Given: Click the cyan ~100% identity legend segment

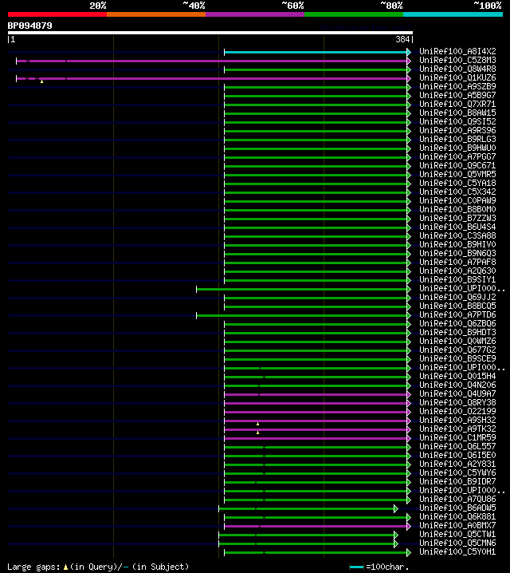Looking at the screenshot, I should pos(453,14).
